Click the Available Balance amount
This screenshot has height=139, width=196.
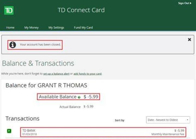[x=91, y=97]
